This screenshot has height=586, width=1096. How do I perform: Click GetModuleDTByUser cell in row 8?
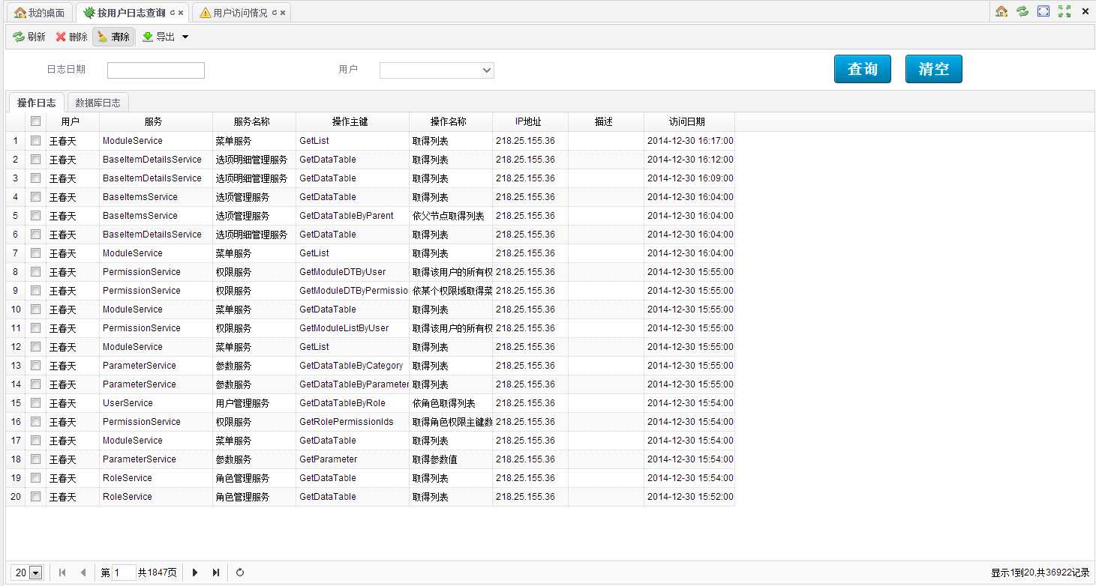(x=353, y=272)
